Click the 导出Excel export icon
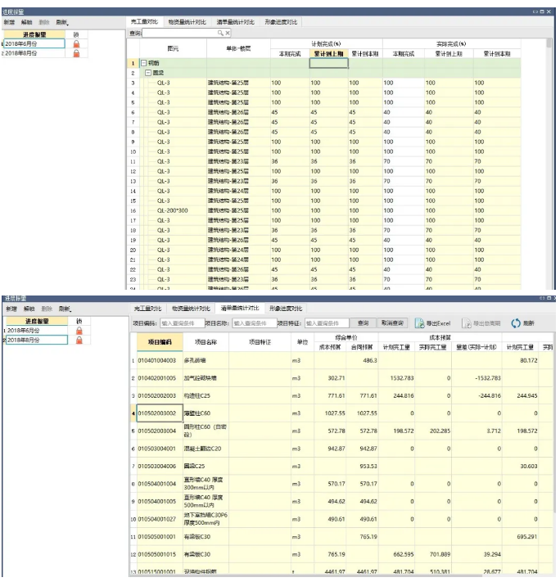Screen dimensions: 560x582 point(420,323)
